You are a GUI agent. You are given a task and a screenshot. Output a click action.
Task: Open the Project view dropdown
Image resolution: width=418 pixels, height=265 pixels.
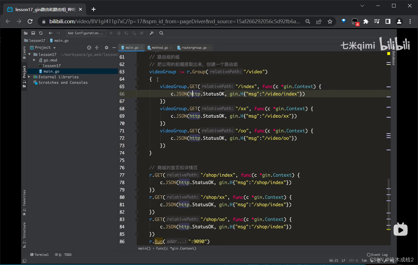coord(54,48)
